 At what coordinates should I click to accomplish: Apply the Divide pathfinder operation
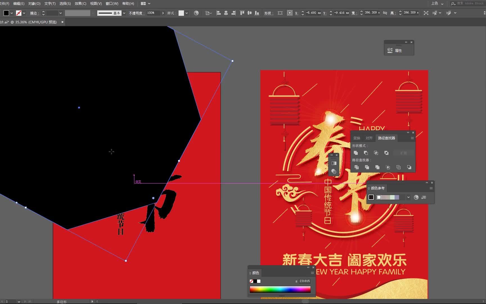pos(357,167)
